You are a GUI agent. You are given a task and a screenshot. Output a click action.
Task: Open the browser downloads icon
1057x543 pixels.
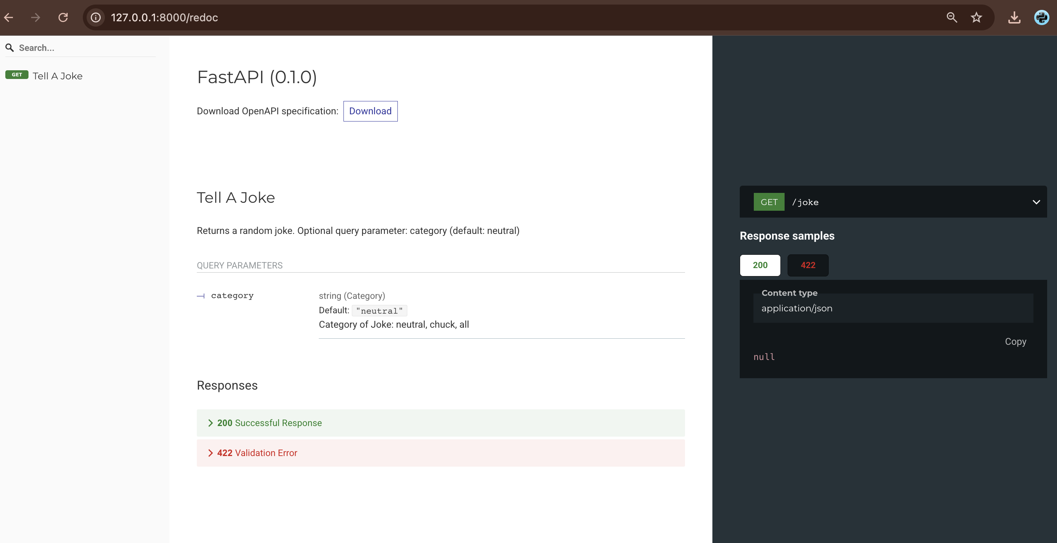tap(1014, 17)
